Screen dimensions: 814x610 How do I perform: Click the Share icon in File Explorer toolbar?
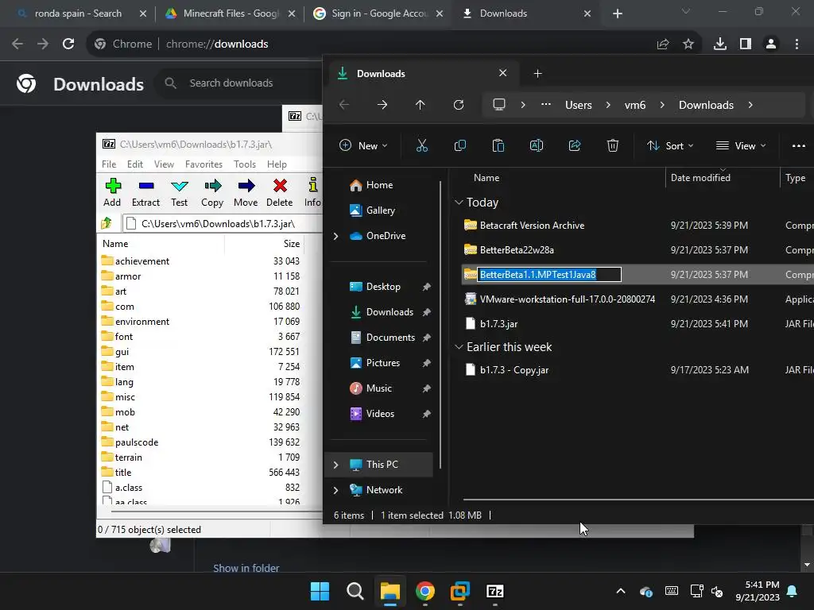(575, 146)
